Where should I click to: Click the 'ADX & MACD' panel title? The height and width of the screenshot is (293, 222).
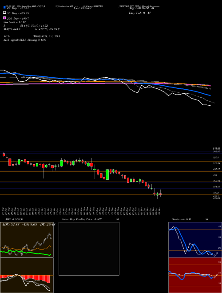14,219
